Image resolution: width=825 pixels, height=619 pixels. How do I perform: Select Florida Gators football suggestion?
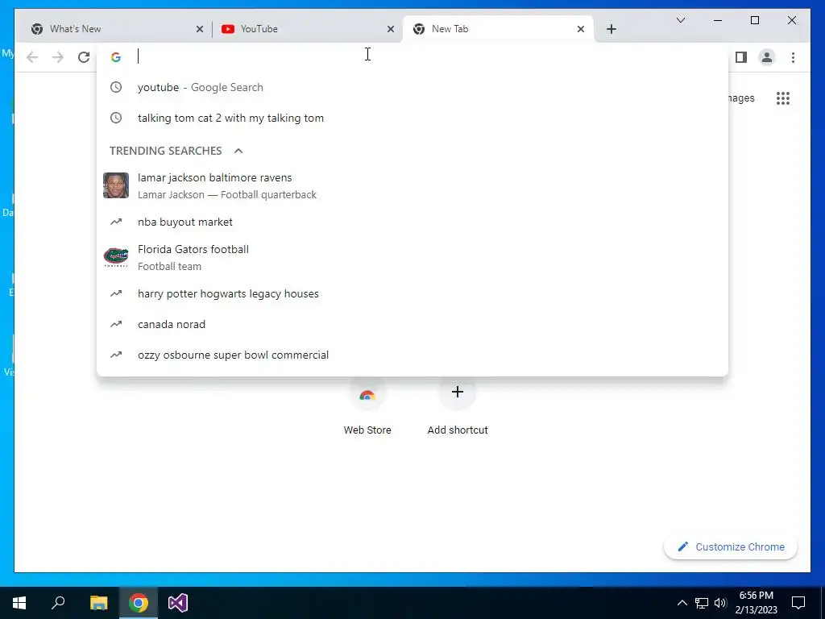(x=412, y=257)
